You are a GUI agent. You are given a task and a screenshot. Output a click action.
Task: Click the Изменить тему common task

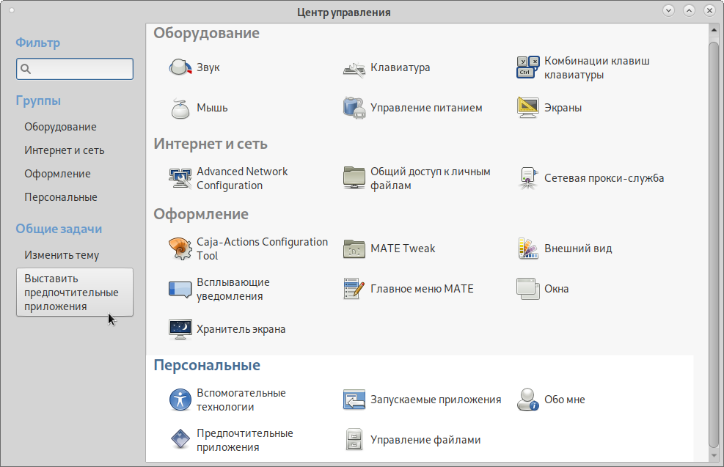[62, 255]
